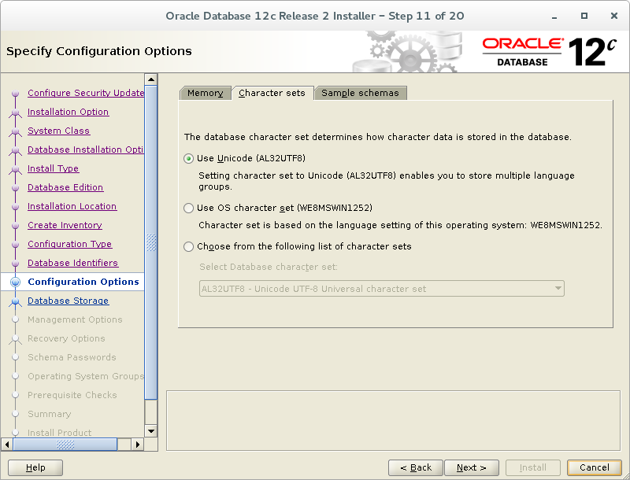Screen dimensions: 630x480
Task: Go to Database Storage step link
Action: pyautogui.click(x=69, y=301)
